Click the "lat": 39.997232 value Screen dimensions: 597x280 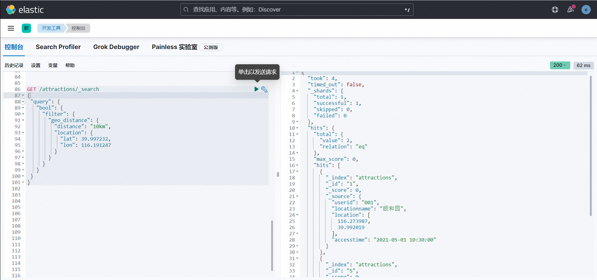point(95,139)
